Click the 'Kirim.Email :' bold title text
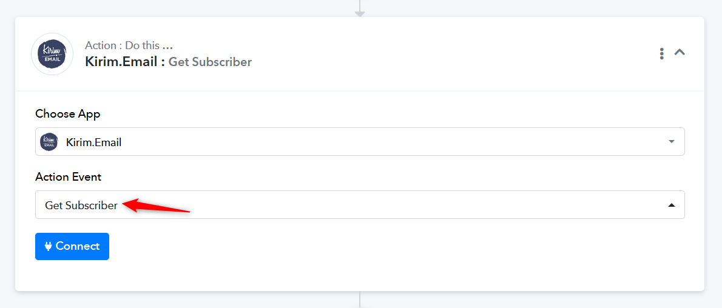Image resolution: width=722 pixels, height=308 pixels. (125, 62)
